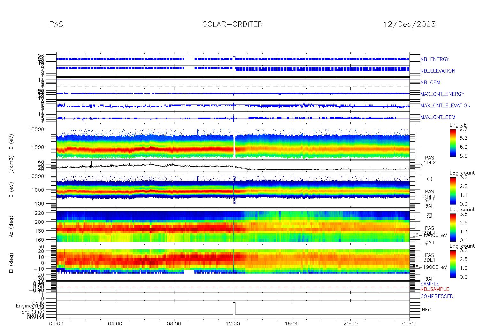
Task: Select the NB_ELEVATION label
Action: coord(438,71)
